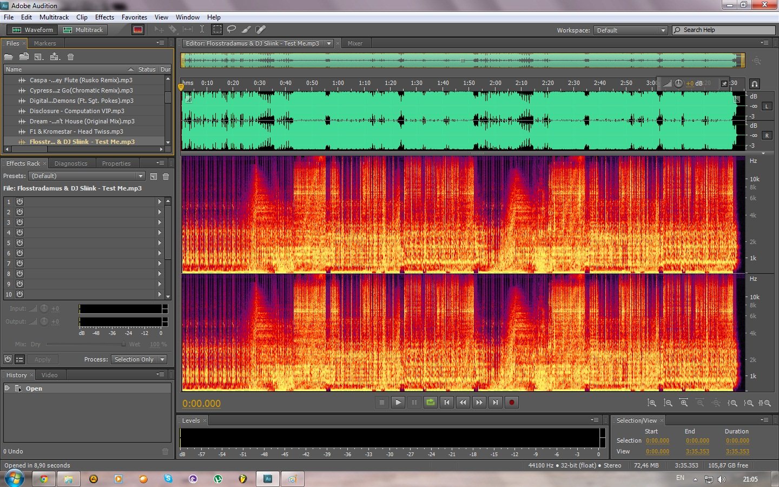779x487 pixels.
Task: Switch to the Markers tab
Action: pos(45,43)
